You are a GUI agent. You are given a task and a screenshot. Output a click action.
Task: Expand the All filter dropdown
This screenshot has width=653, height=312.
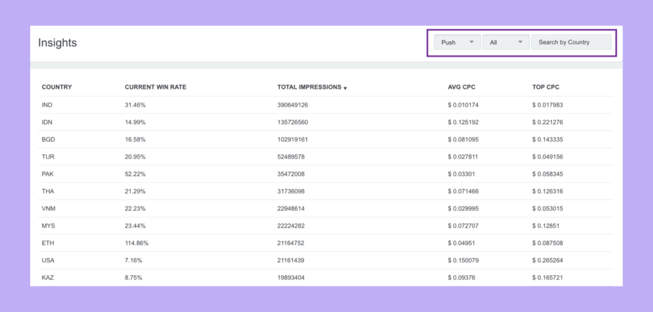[x=506, y=43]
